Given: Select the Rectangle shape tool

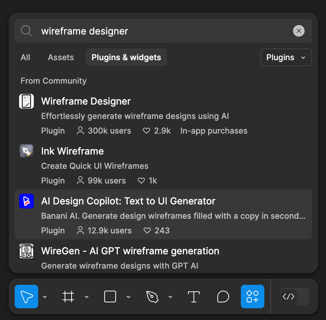Looking at the screenshot, I should tap(110, 297).
